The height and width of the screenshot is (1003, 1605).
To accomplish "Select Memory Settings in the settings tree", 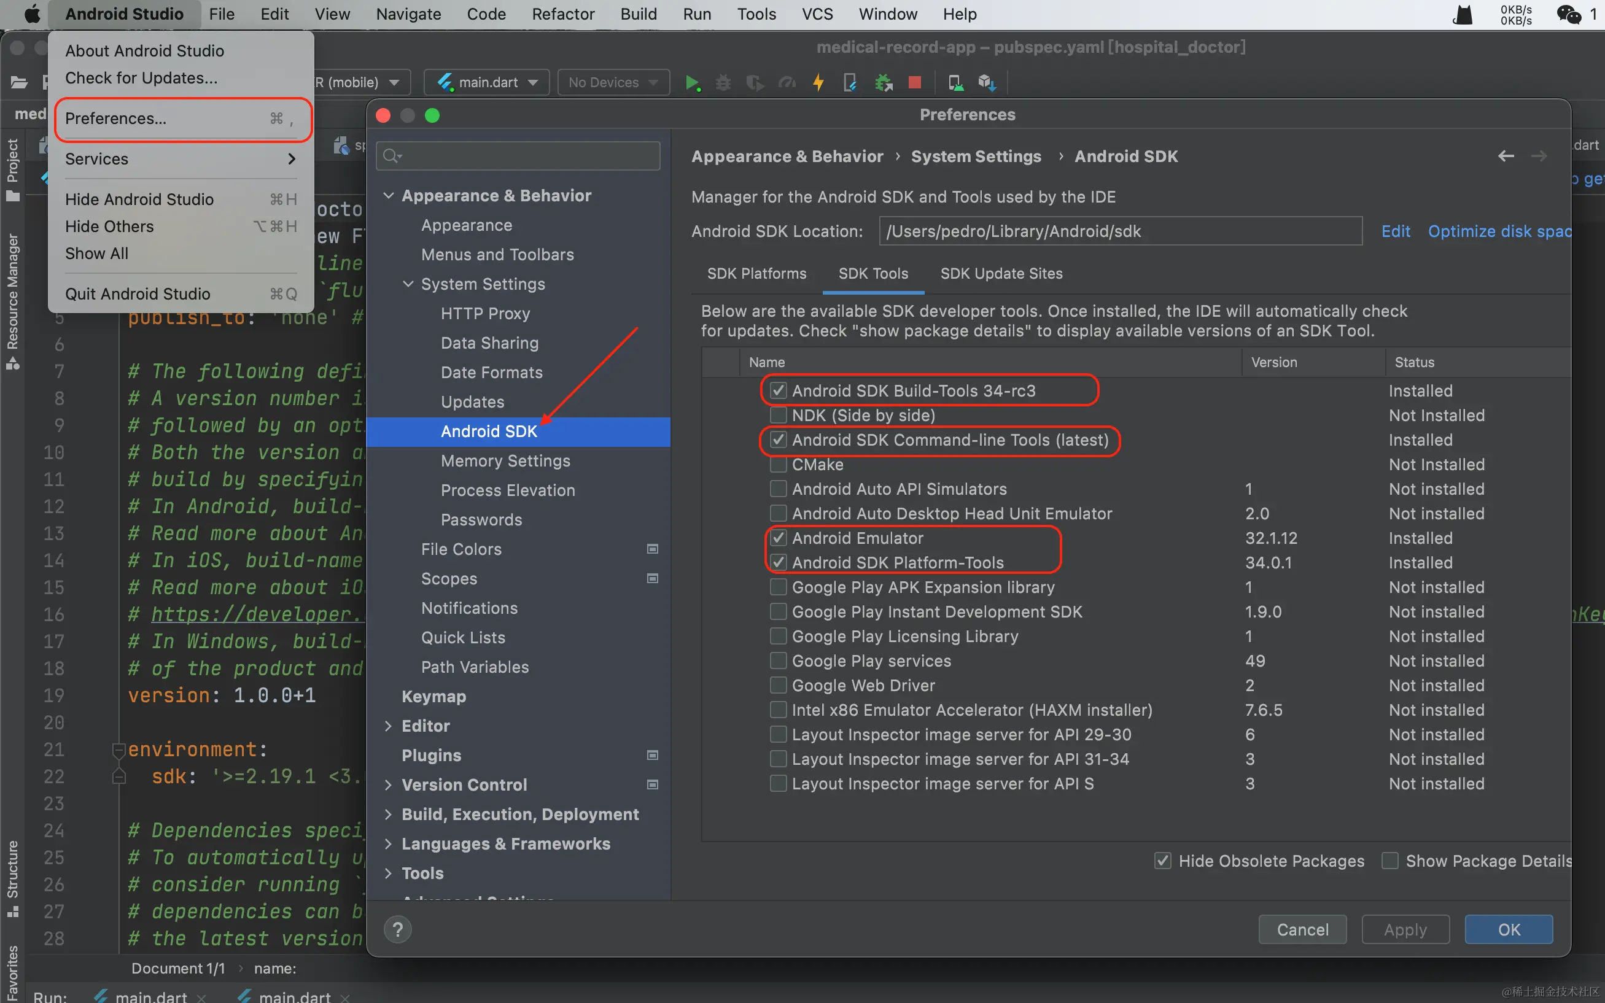I will point(505,461).
